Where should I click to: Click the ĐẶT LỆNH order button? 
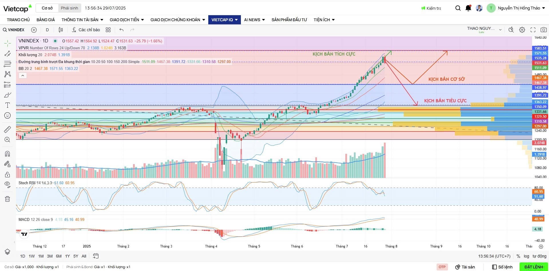click(534, 267)
